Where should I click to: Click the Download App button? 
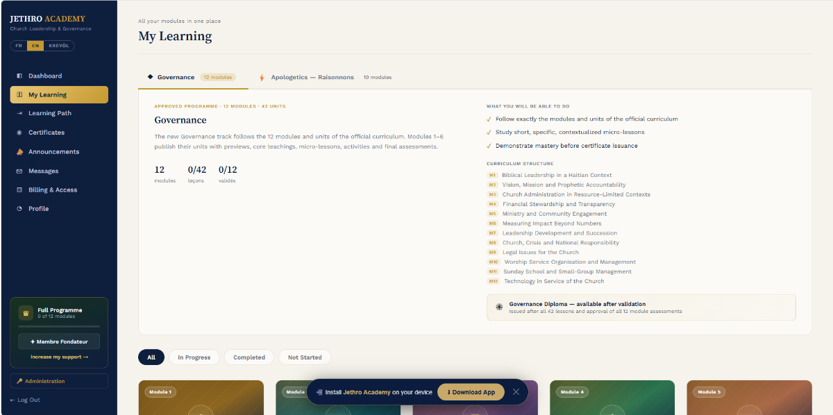471,392
